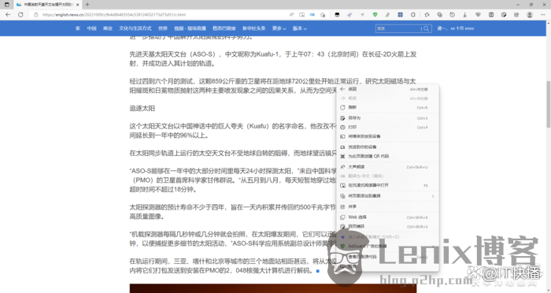
Task: Click the purple star extension icon
Action: (x=349, y=15)
